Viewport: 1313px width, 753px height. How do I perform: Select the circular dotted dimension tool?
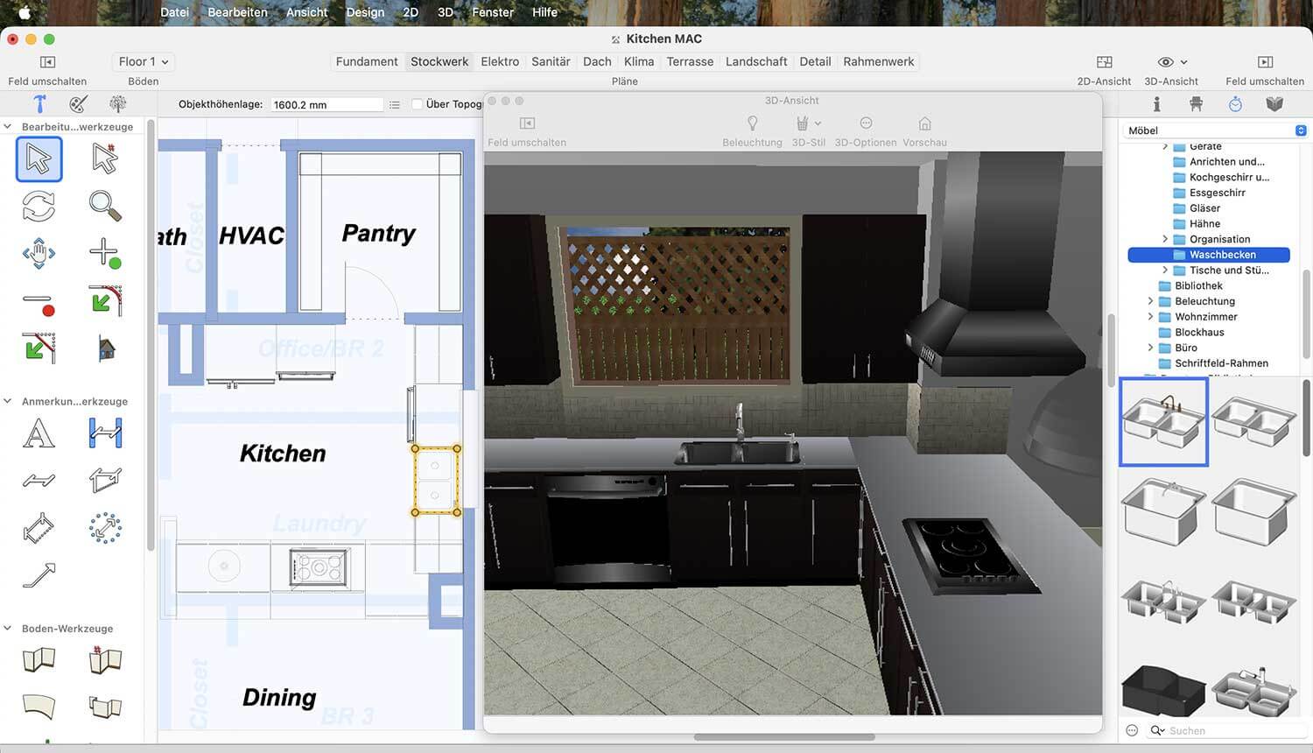point(105,528)
